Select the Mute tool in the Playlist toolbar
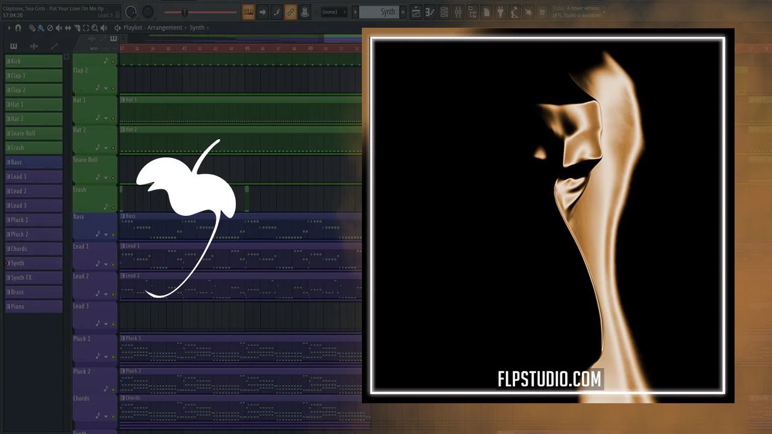 tap(59, 28)
